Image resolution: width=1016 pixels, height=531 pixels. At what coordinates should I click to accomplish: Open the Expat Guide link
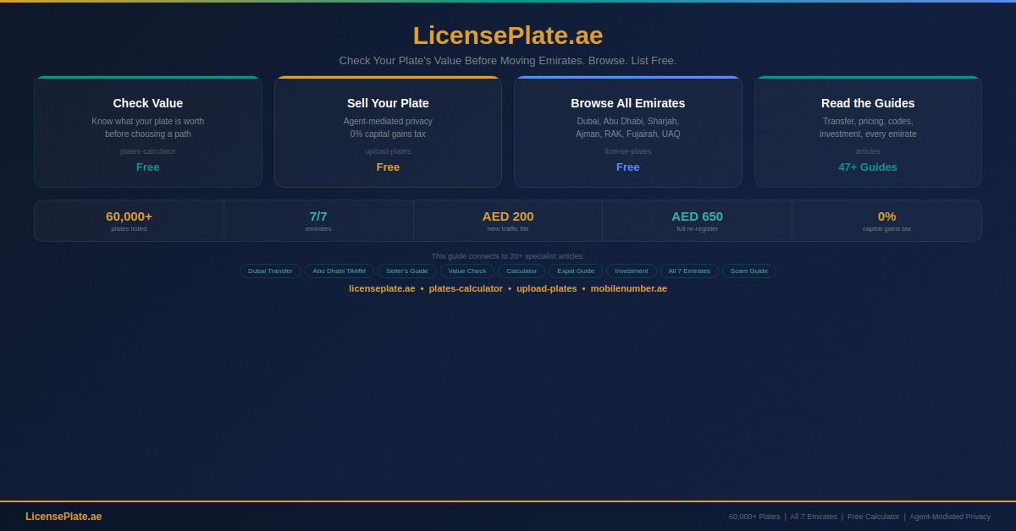575,271
